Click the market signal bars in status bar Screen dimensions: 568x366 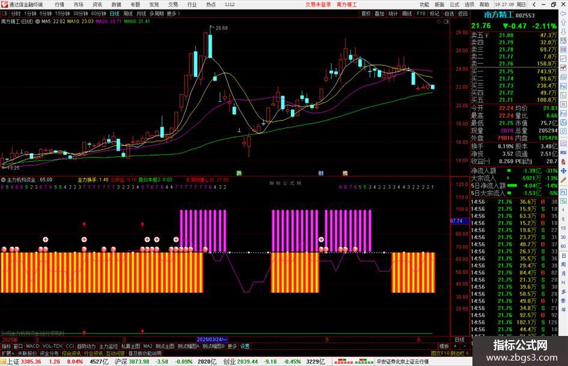point(353,362)
